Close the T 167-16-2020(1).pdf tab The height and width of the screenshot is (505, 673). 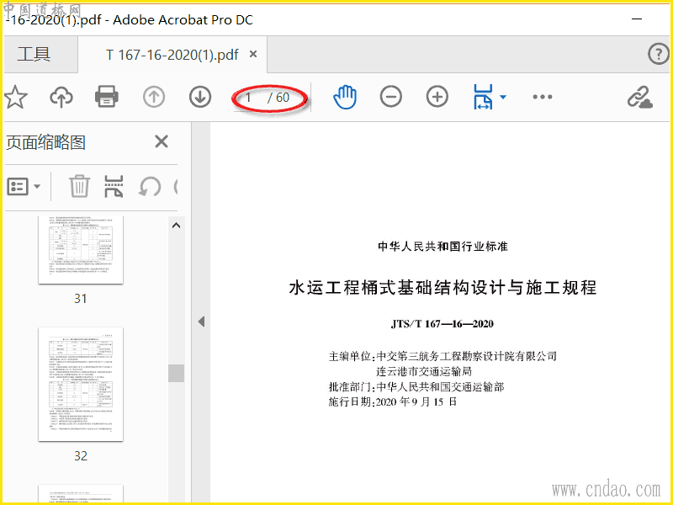tap(253, 54)
